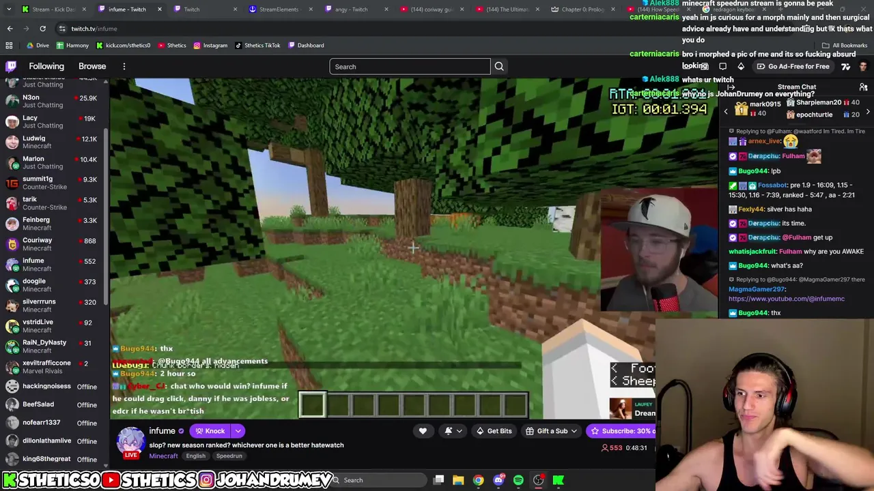The height and width of the screenshot is (491, 874).
Task: Open the Minecraft category link
Action: coord(163,456)
